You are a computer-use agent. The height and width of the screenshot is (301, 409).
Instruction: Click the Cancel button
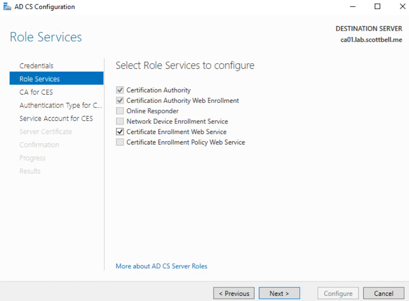click(383, 293)
